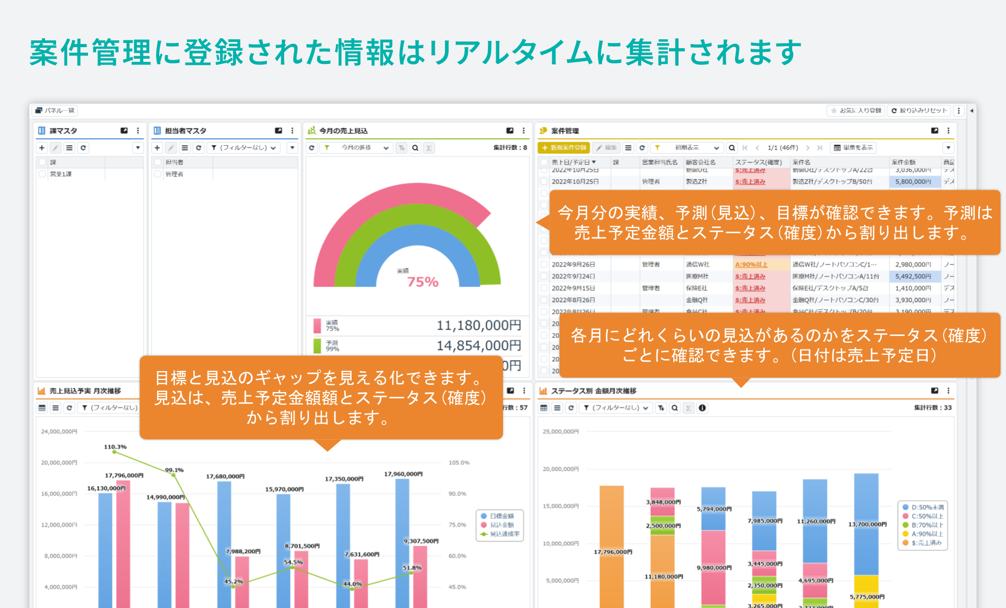The width and height of the screenshot is (1006, 608).
Task: Refresh the 課マスタ panel data
Action: pyautogui.click(x=83, y=148)
